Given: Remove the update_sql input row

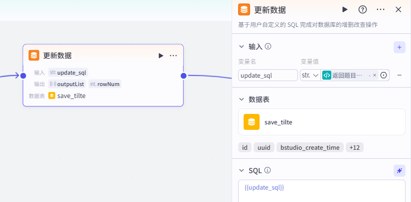Looking at the screenshot, I should (x=400, y=75).
